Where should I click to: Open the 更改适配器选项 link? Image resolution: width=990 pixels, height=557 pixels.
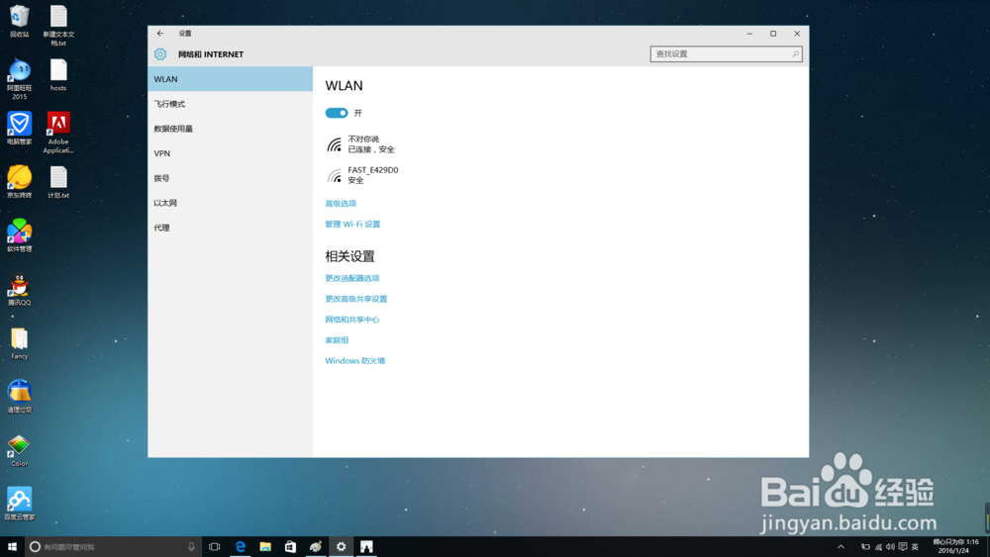coord(352,278)
